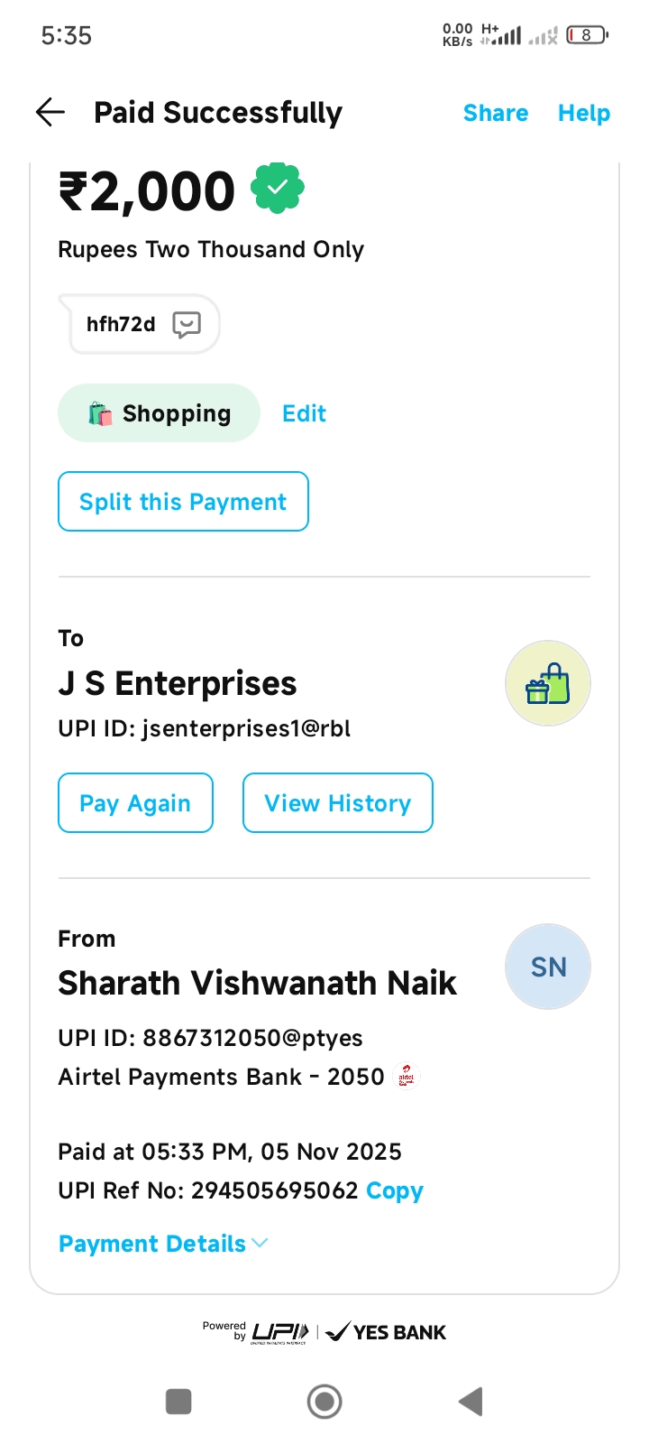This screenshot has height=1444, width=649.
Task: Tap the Split this Payment button
Action: (183, 502)
